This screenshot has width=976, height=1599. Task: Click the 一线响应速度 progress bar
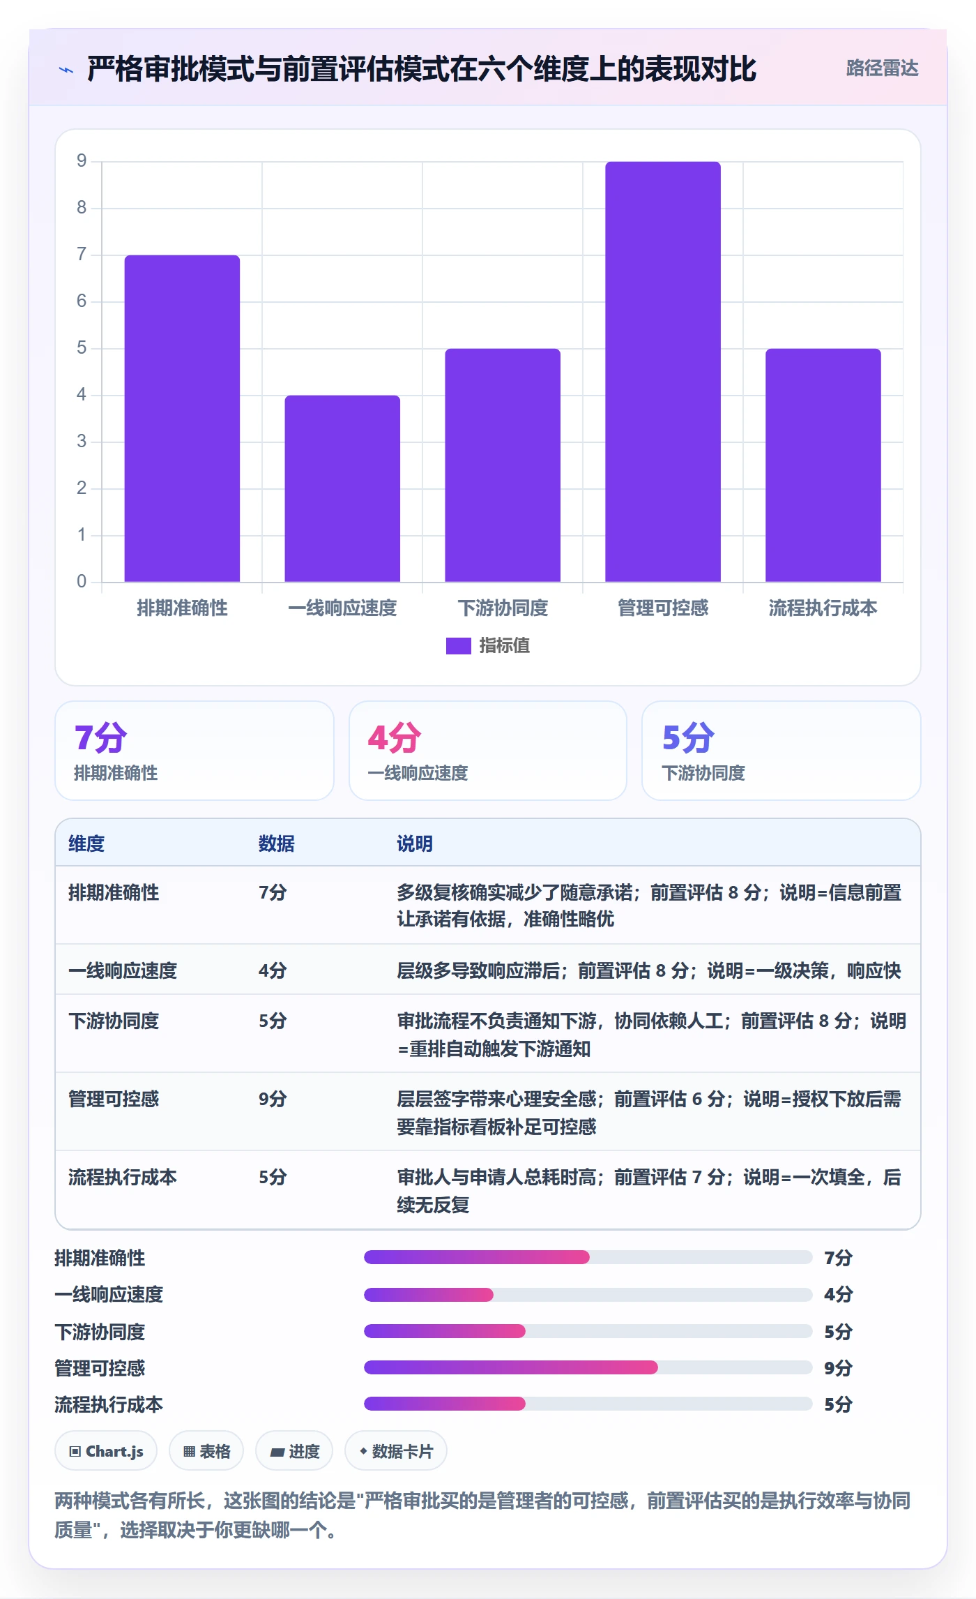pos(588,1294)
